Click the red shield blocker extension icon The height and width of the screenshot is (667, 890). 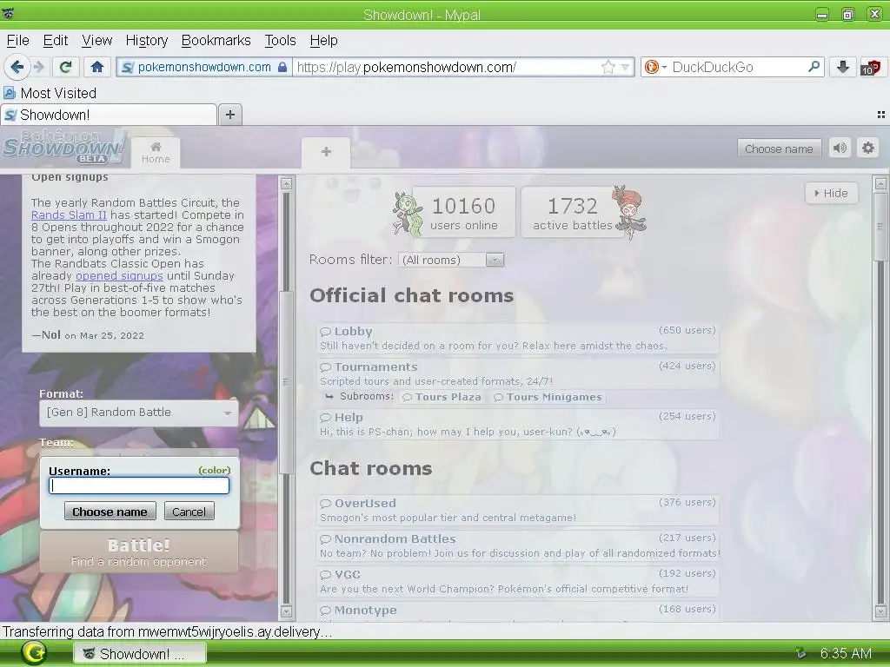[871, 67]
